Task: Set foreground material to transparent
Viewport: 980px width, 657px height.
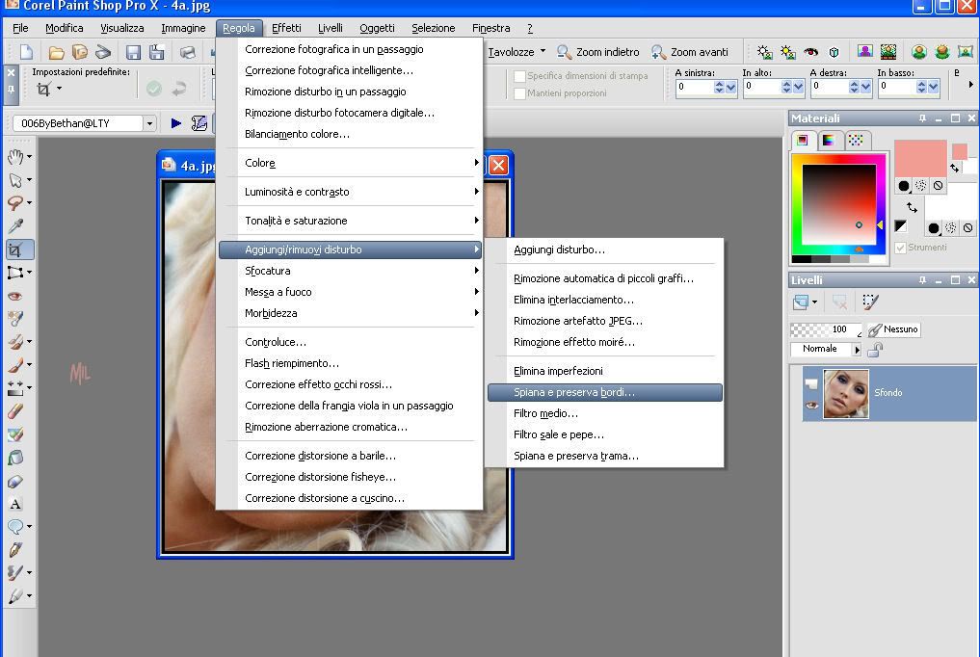Action: pos(938,186)
